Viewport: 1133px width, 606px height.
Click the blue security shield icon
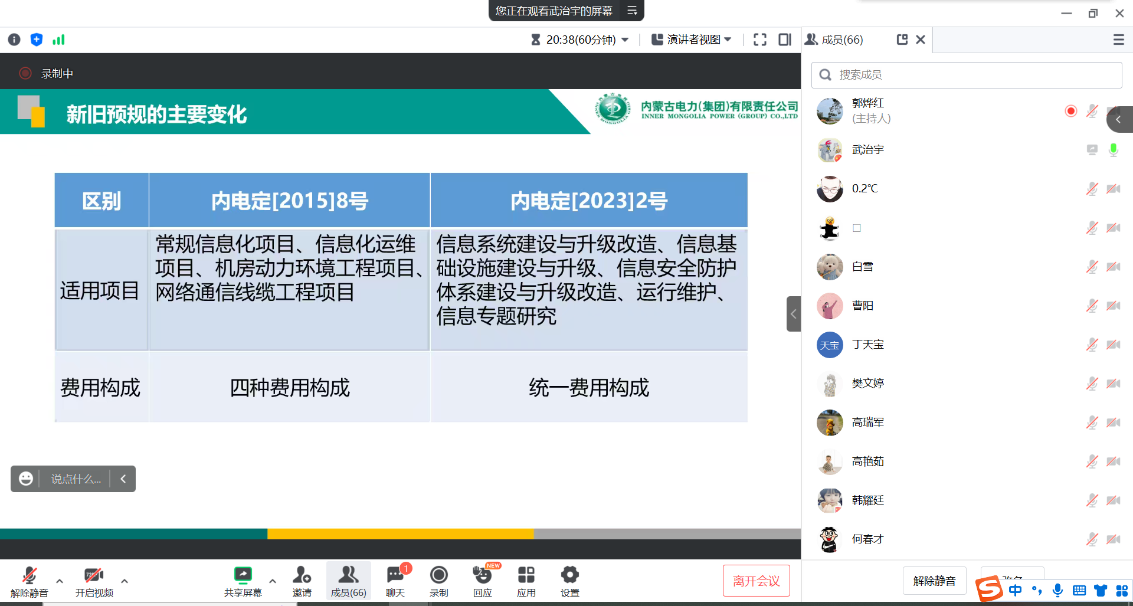coord(37,40)
